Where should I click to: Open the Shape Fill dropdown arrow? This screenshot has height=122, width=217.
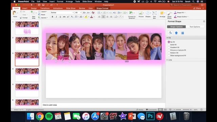coord(185,13)
